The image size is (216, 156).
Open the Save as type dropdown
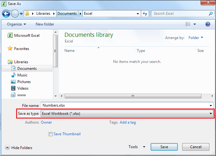(x=127, y=114)
